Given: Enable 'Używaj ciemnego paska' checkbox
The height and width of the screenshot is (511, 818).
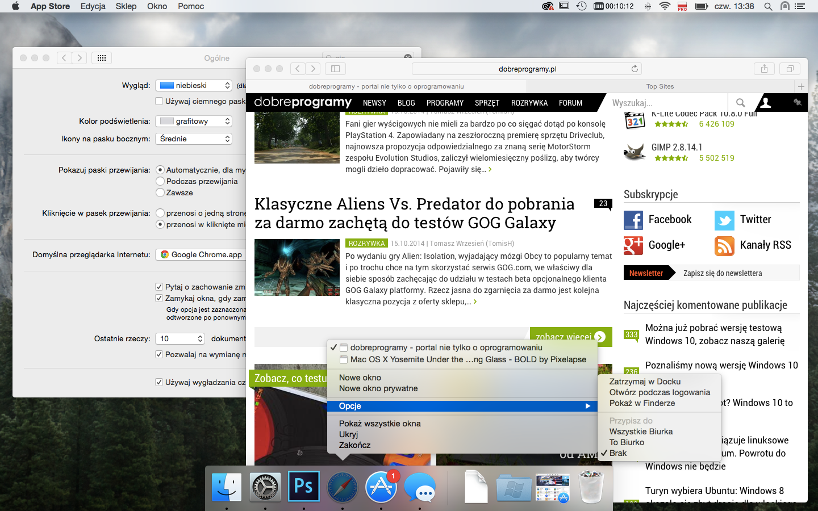Looking at the screenshot, I should click(x=159, y=101).
